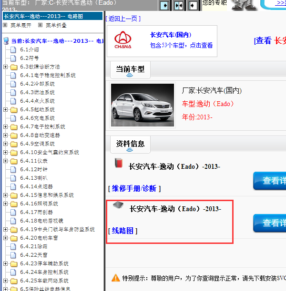Open the 资料信息 tab

click(130, 145)
